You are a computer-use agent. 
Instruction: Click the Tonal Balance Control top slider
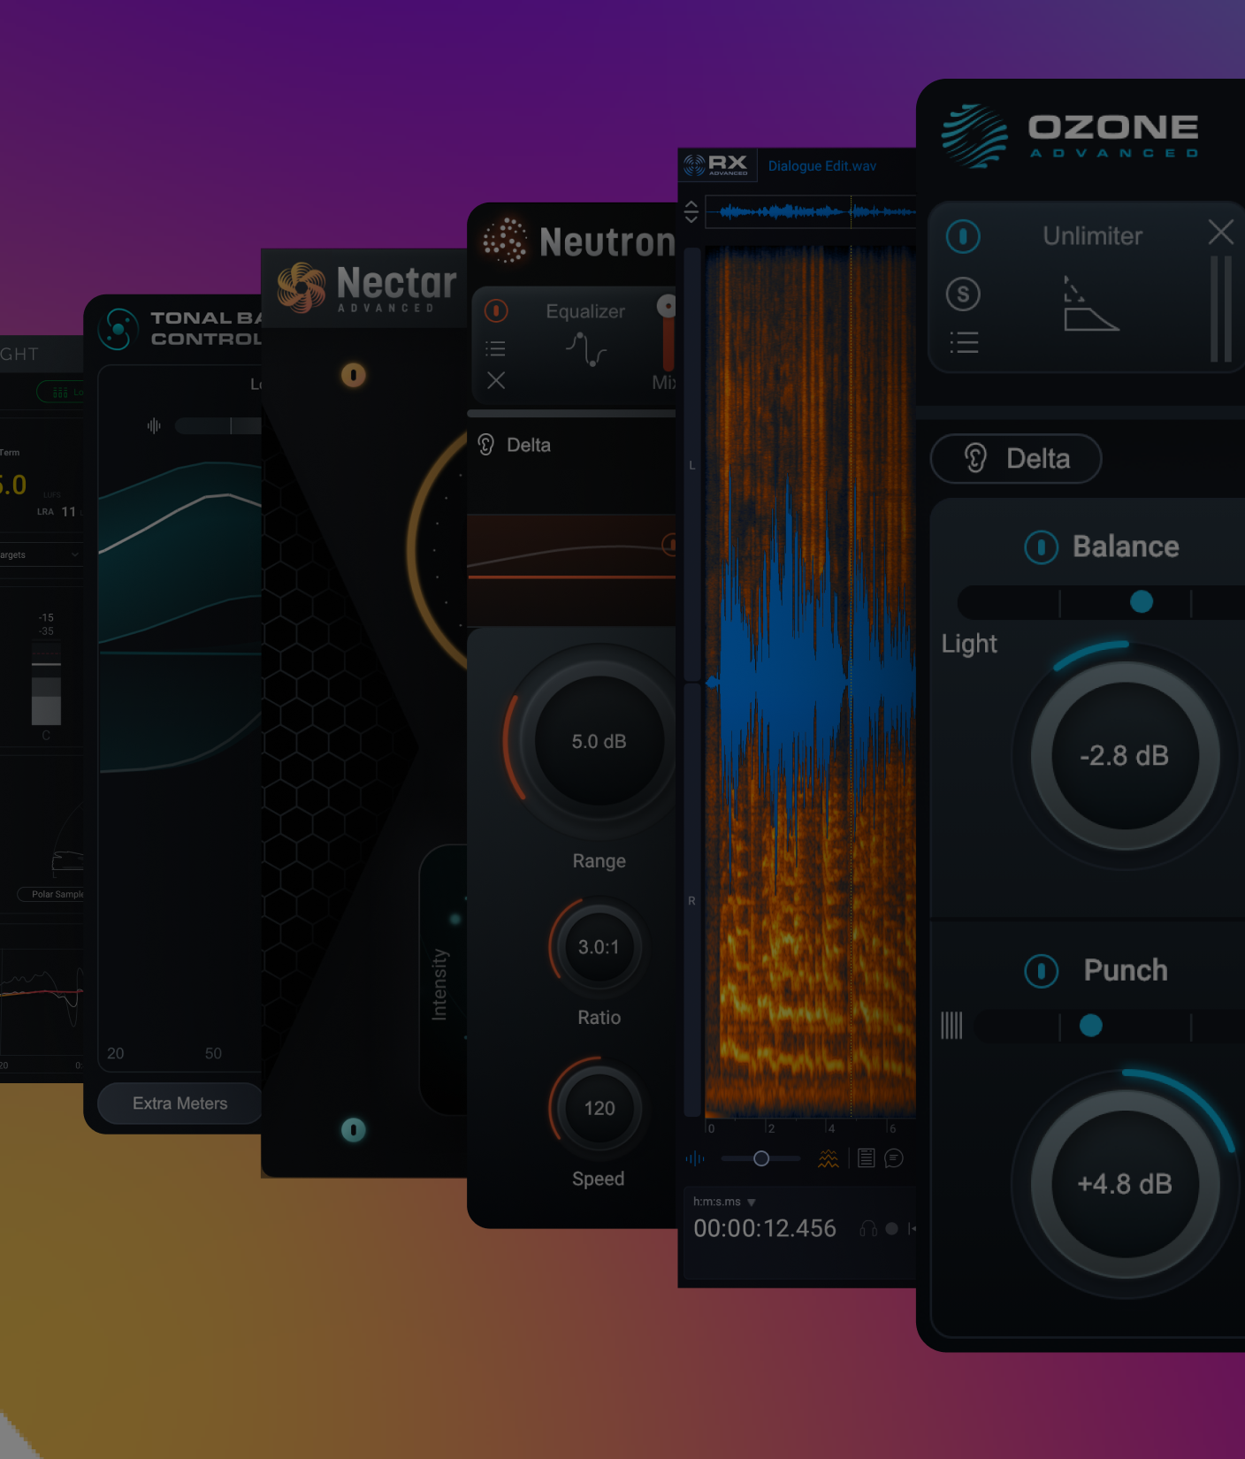218,426
